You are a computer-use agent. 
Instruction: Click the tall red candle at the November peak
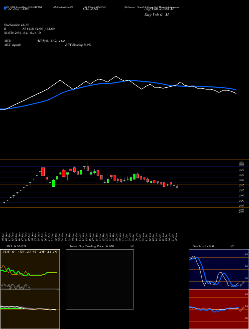pos(43,171)
